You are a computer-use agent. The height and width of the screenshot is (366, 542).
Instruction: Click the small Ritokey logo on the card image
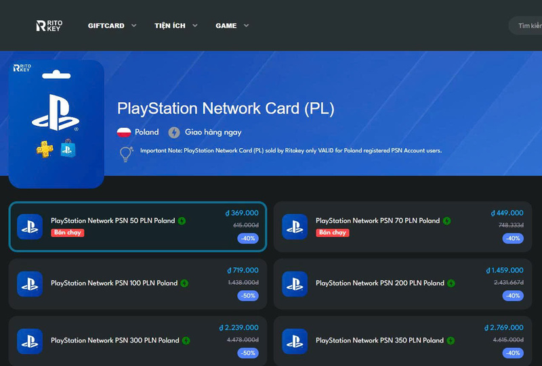pos(22,68)
